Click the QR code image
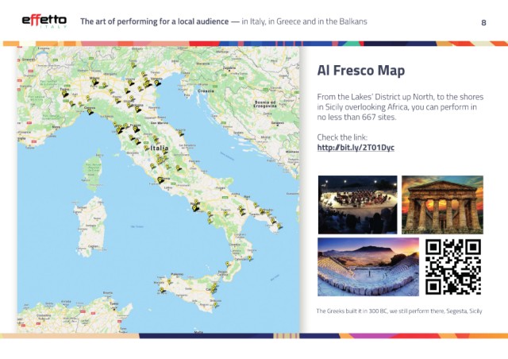 point(453,267)
